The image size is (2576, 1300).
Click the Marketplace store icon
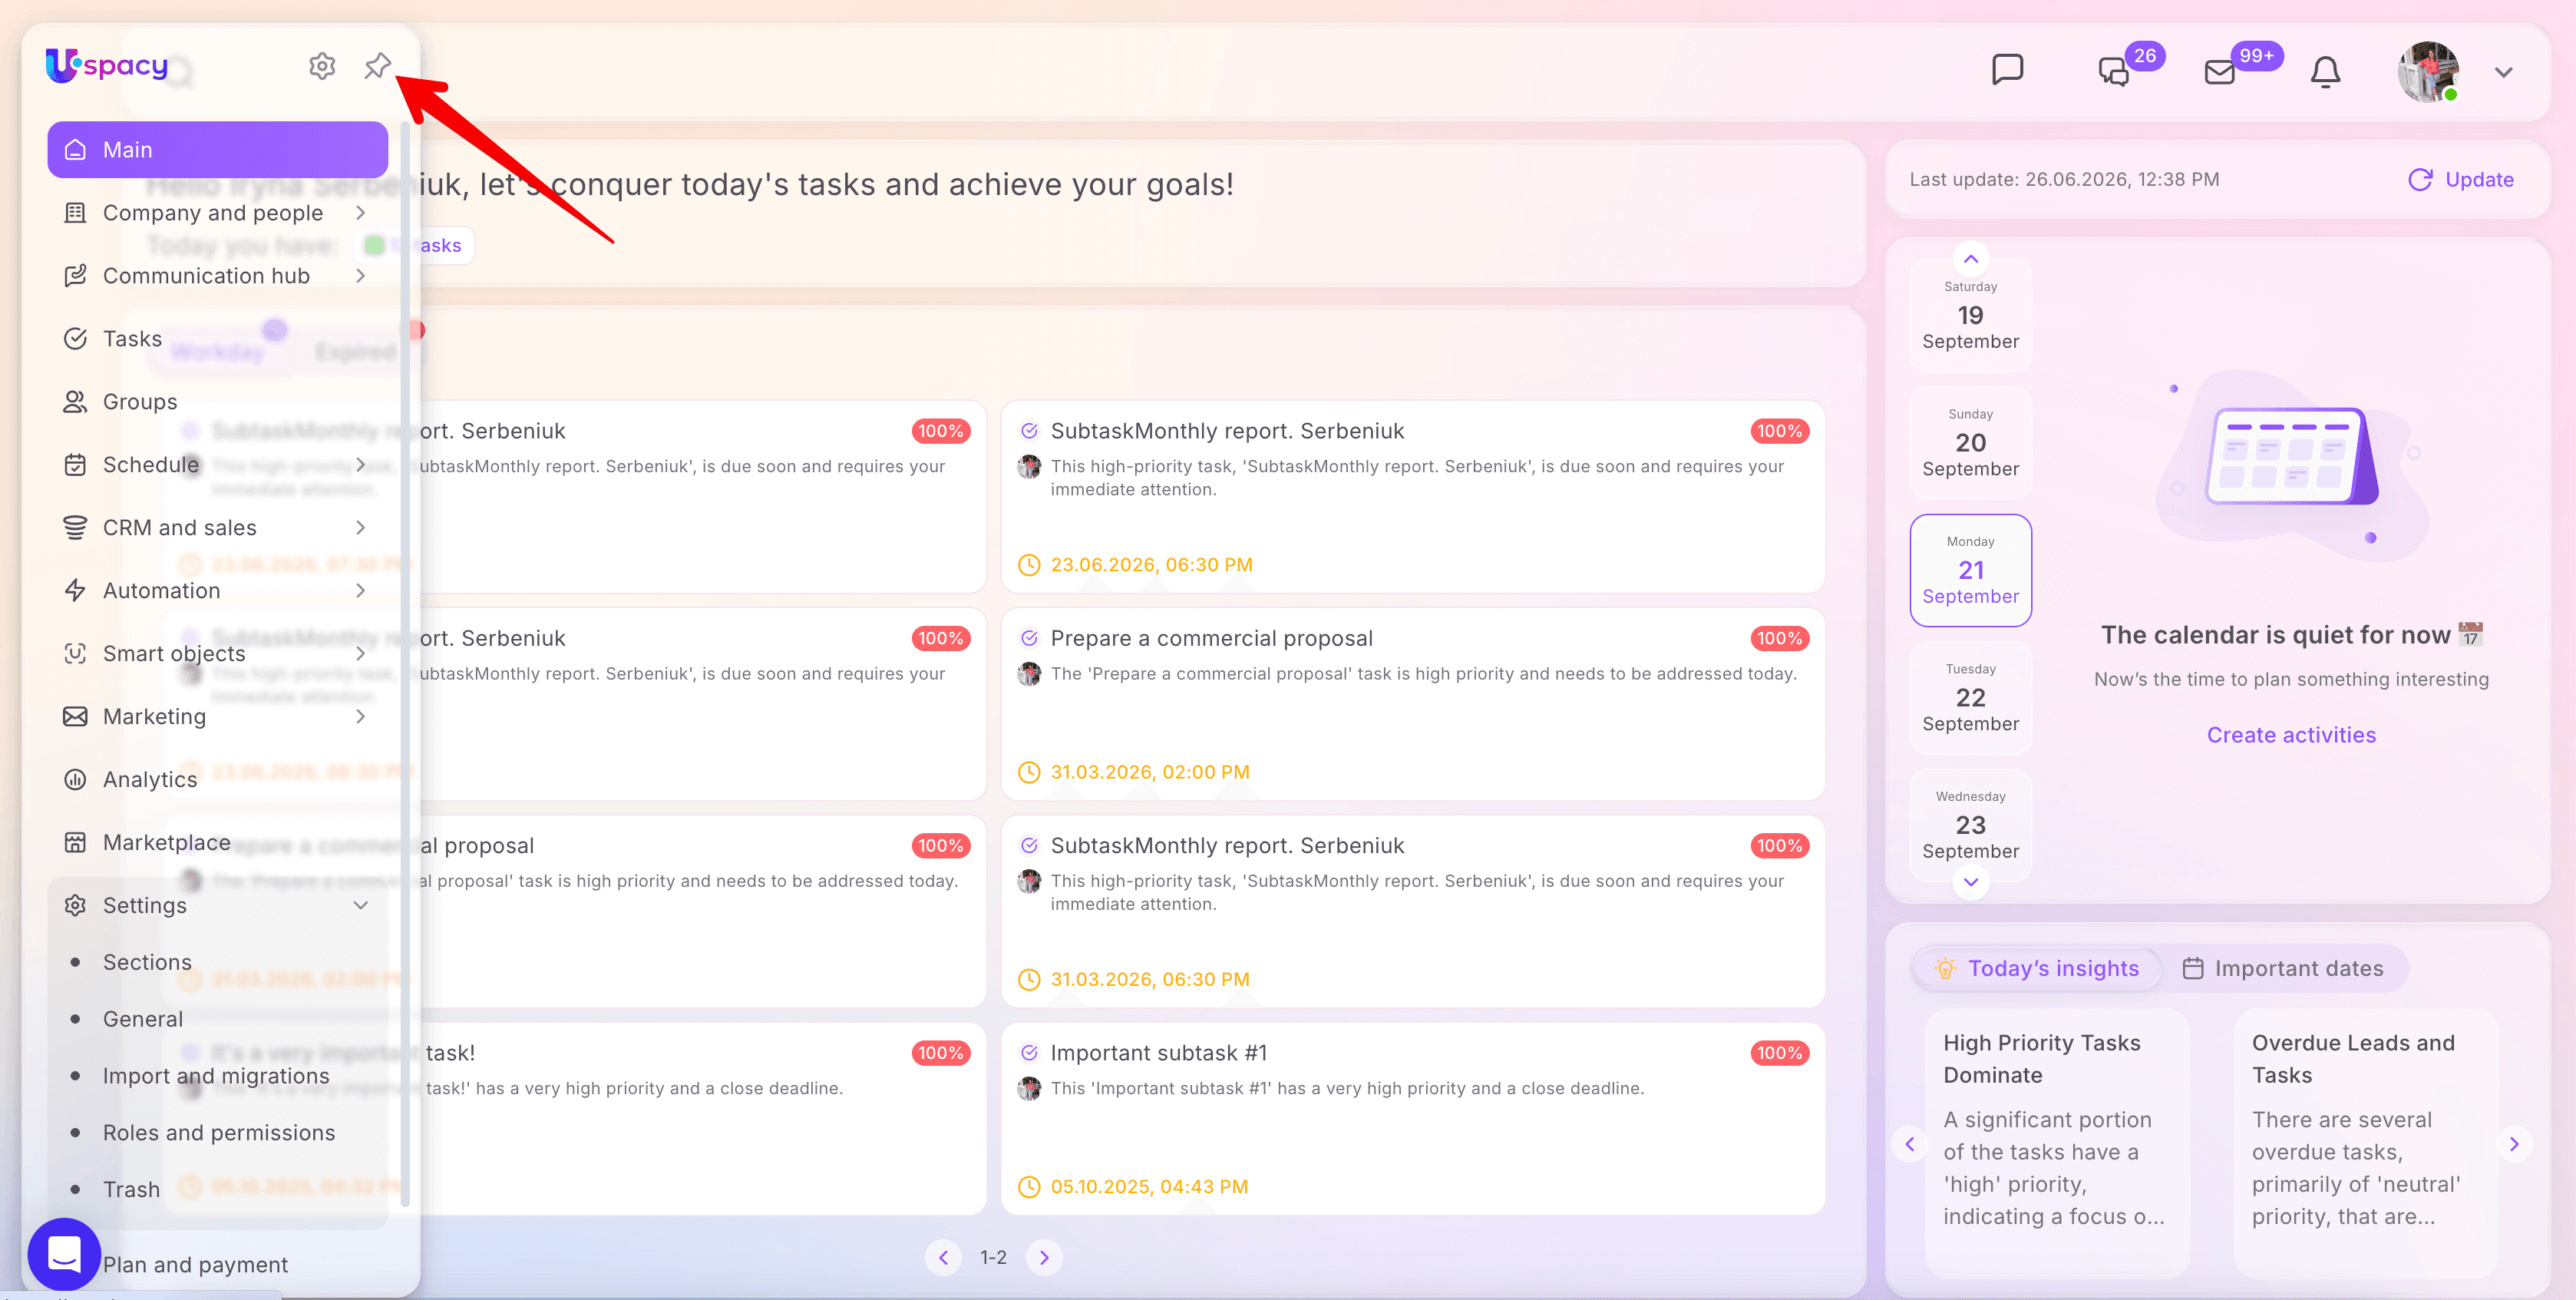coord(75,843)
